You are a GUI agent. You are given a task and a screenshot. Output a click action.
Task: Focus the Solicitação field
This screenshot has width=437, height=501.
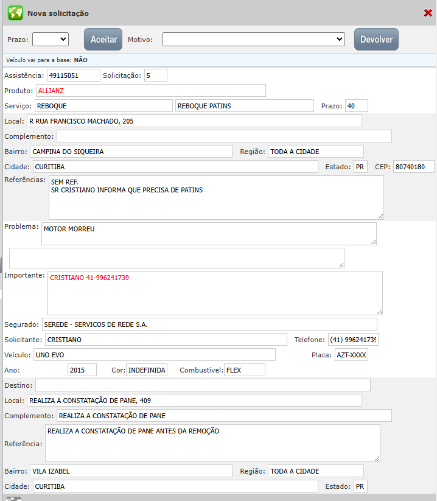(156, 75)
